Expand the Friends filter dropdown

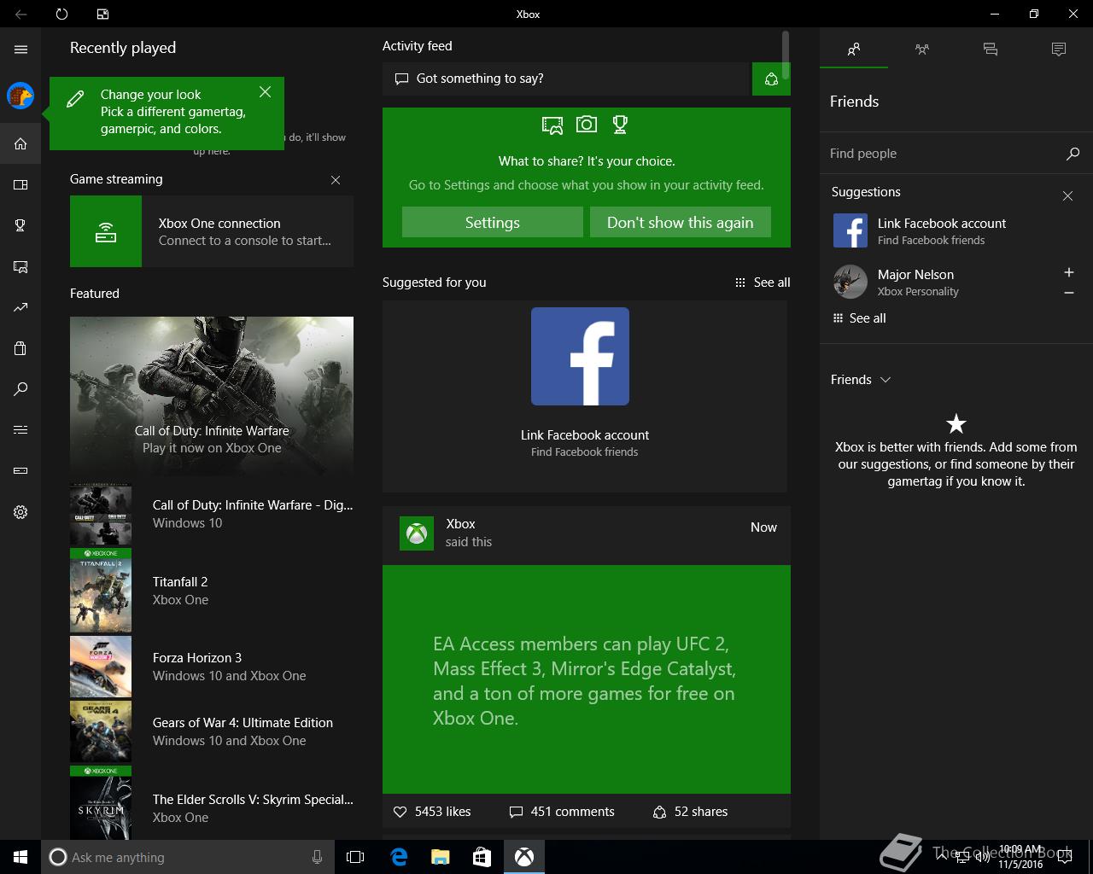861,380
